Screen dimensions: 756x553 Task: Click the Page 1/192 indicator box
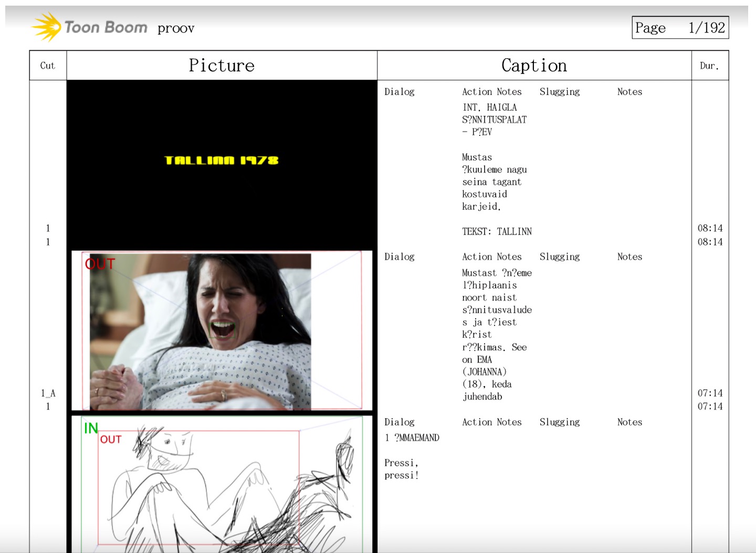(x=680, y=27)
